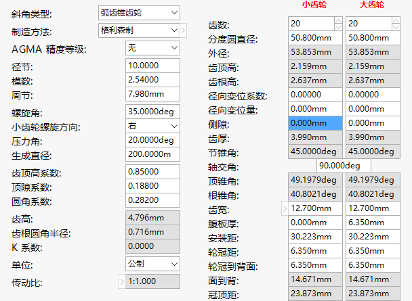Click the 径节 field with 10.0000

(152, 66)
